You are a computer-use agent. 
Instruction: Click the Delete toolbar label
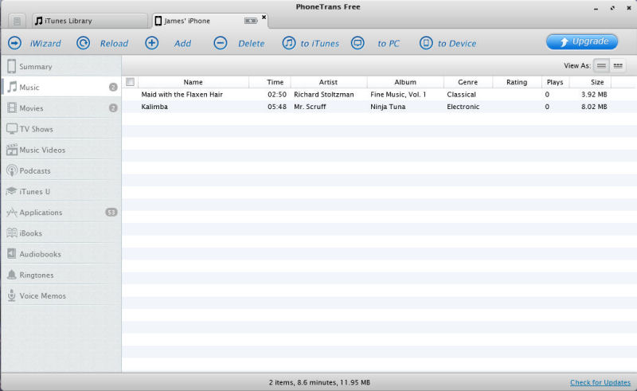252,43
